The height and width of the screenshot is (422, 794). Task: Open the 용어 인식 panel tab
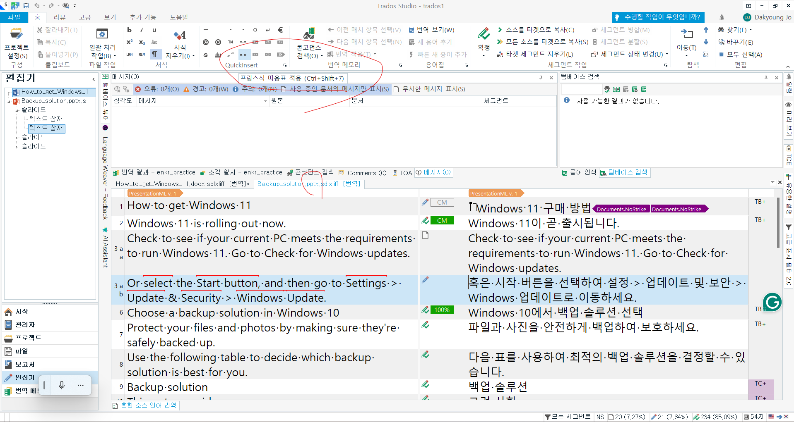click(579, 172)
